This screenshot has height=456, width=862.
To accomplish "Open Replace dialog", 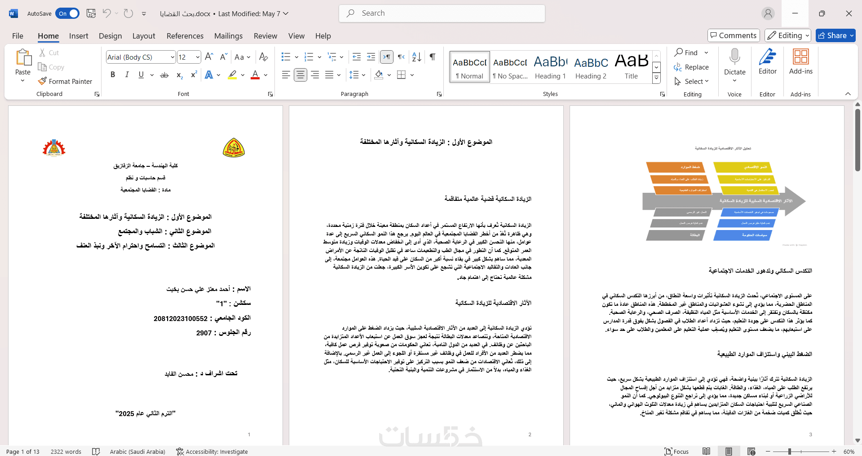I will pos(691,67).
